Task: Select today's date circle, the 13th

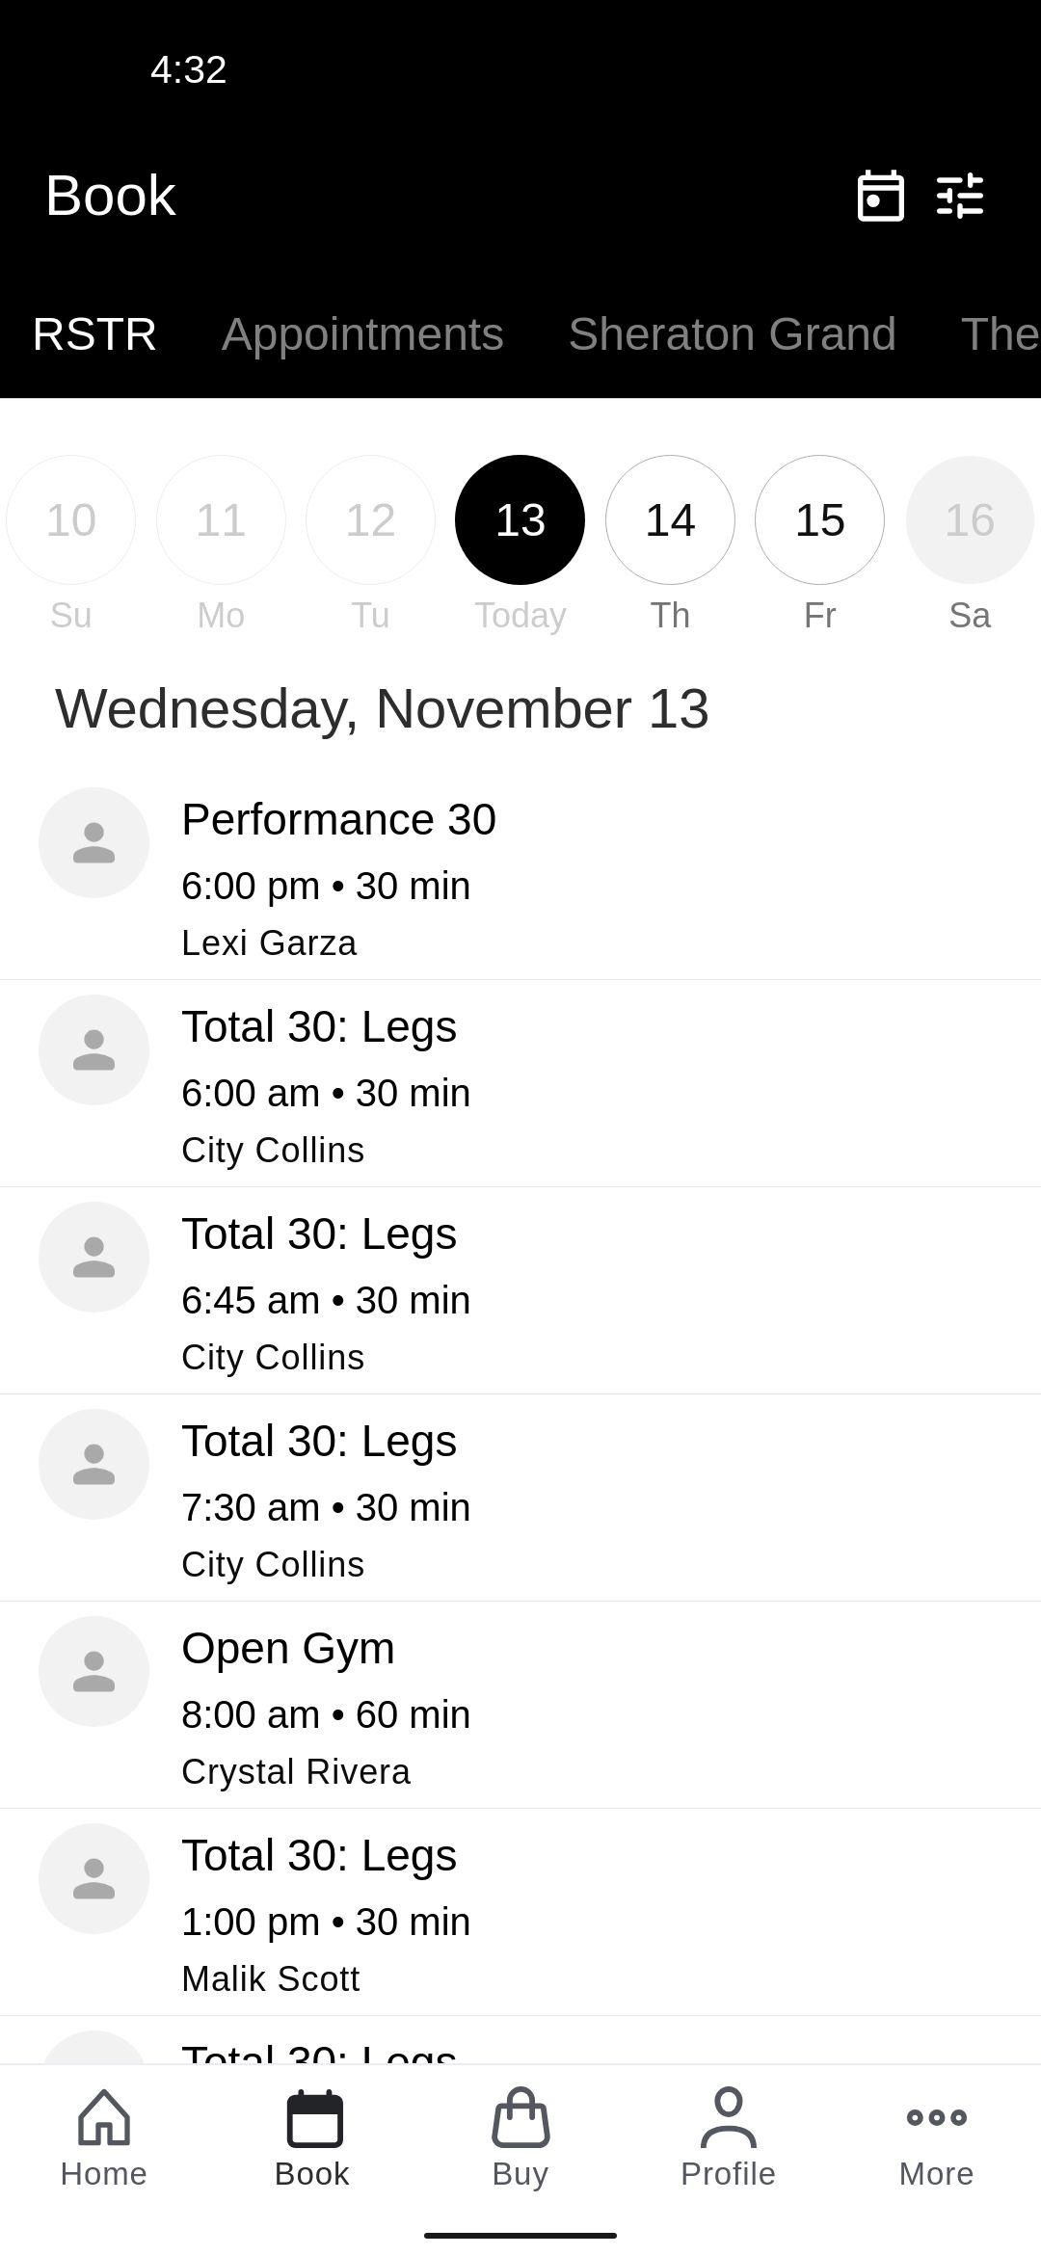Action: [520, 519]
